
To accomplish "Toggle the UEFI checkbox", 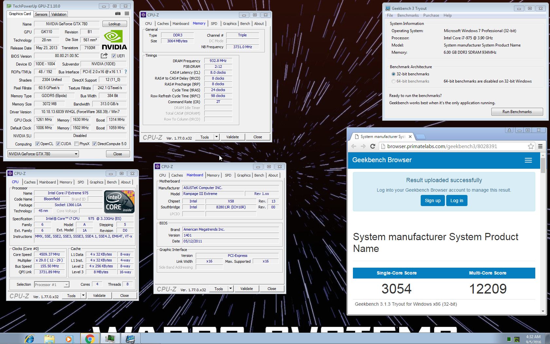I will point(114,56).
